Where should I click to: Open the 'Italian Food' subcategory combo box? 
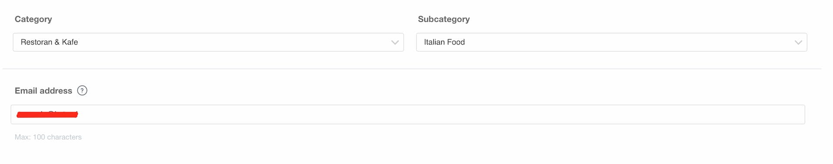click(612, 42)
